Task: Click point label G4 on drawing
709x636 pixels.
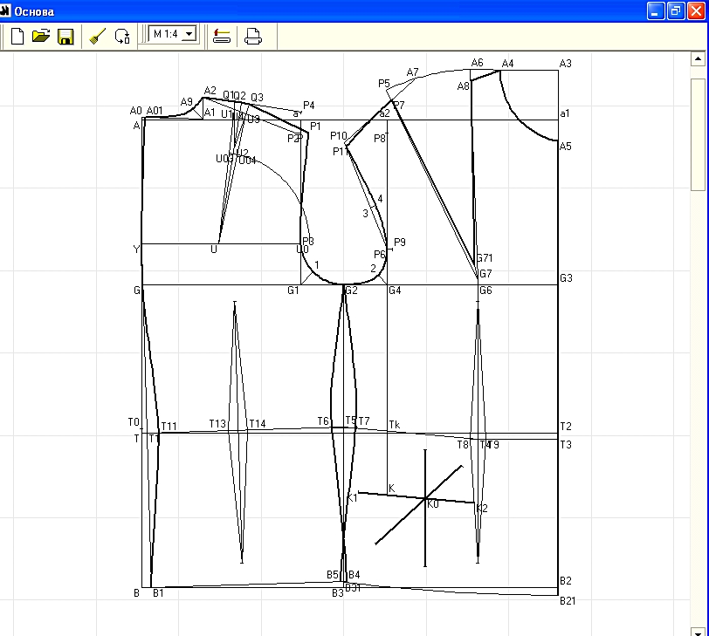Action: (395, 291)
